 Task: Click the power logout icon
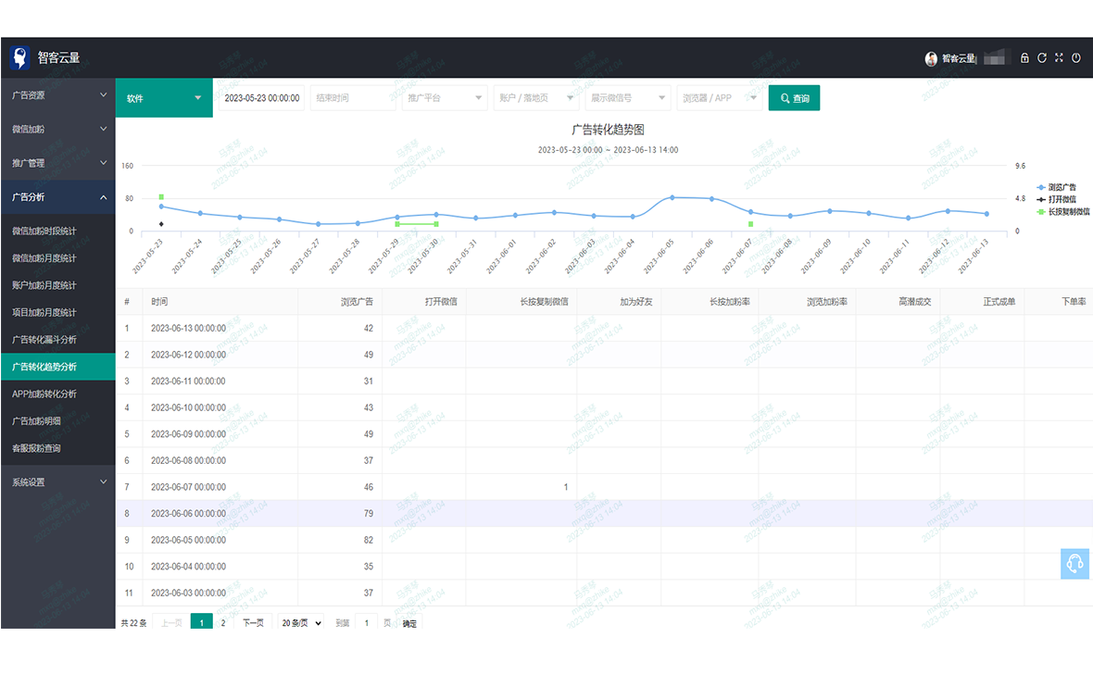pyautogui.click(x=1076, y=58)
